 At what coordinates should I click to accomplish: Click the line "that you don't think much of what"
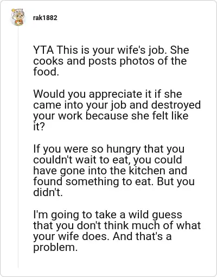point(117,225)
